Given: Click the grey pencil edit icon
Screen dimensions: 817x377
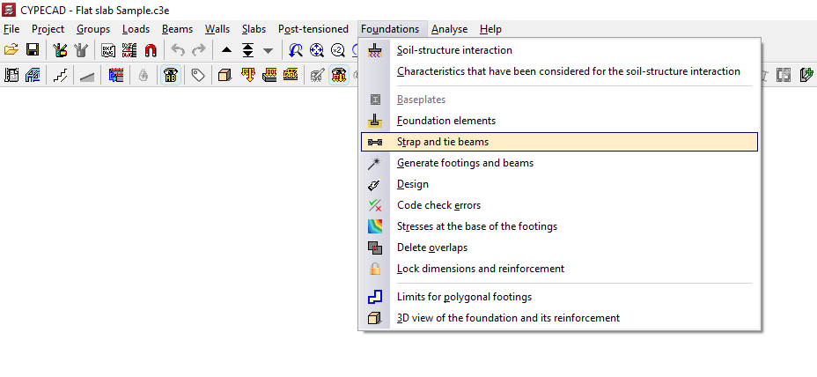Looking at the screenshot, I should [x=317, y=75].
